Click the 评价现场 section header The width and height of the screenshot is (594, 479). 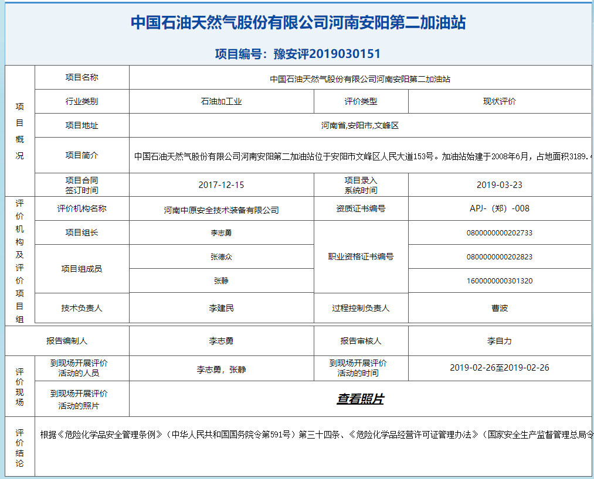point(20,386)
